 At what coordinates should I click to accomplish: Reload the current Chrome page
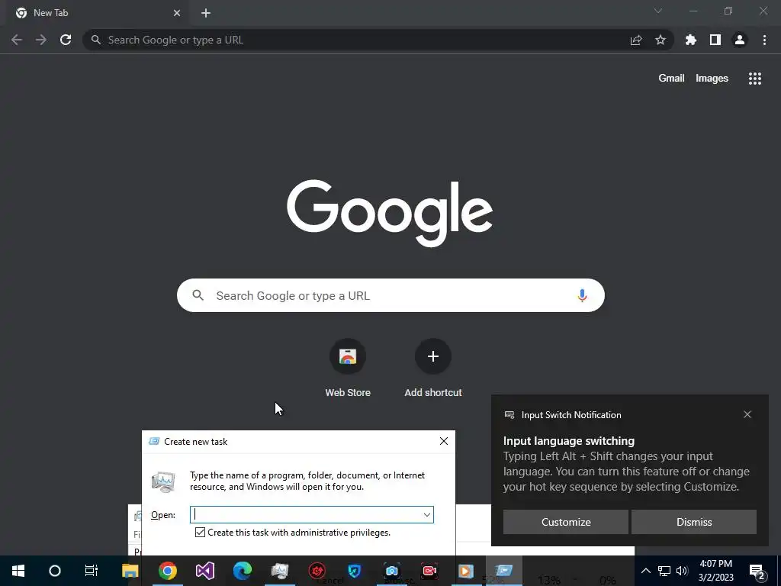66,40
